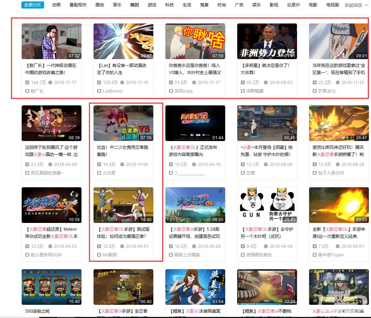This screenshot has height=318, width=371.
Task: Switch to the 动画 category
Action: point(56,5)
